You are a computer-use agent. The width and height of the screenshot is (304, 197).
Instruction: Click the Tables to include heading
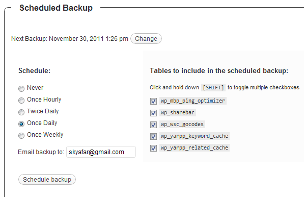tap(219, 70)
